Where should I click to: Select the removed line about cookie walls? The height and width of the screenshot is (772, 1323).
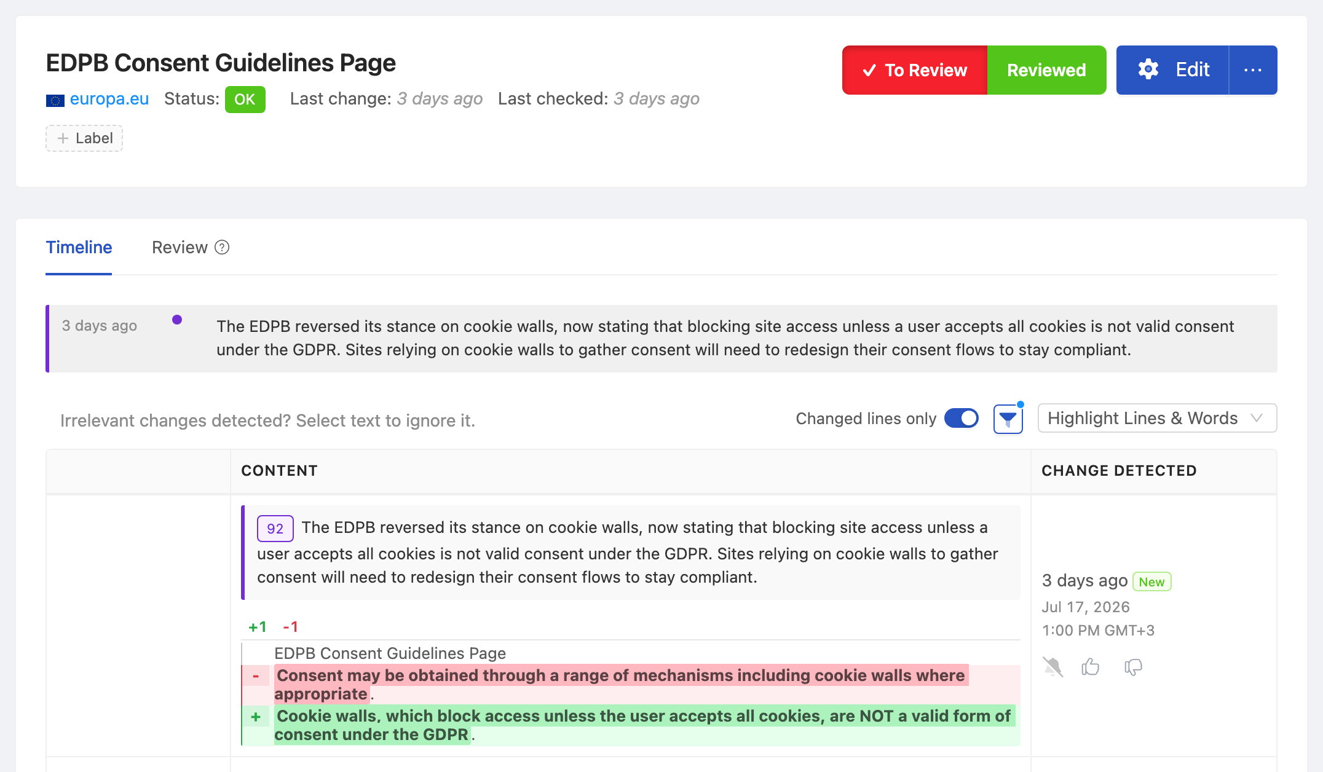click(x=631, y=685)
